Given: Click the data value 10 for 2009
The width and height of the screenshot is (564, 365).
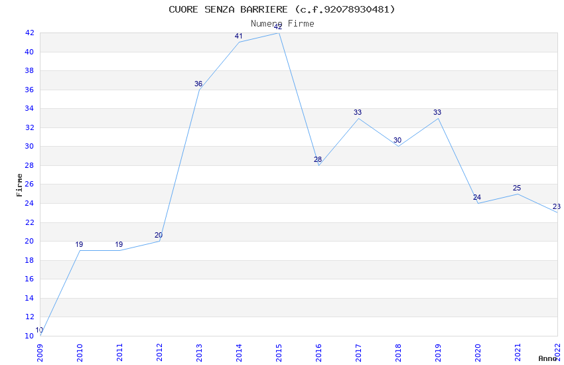Looking at the screenshot, I should tap(39, 330).
